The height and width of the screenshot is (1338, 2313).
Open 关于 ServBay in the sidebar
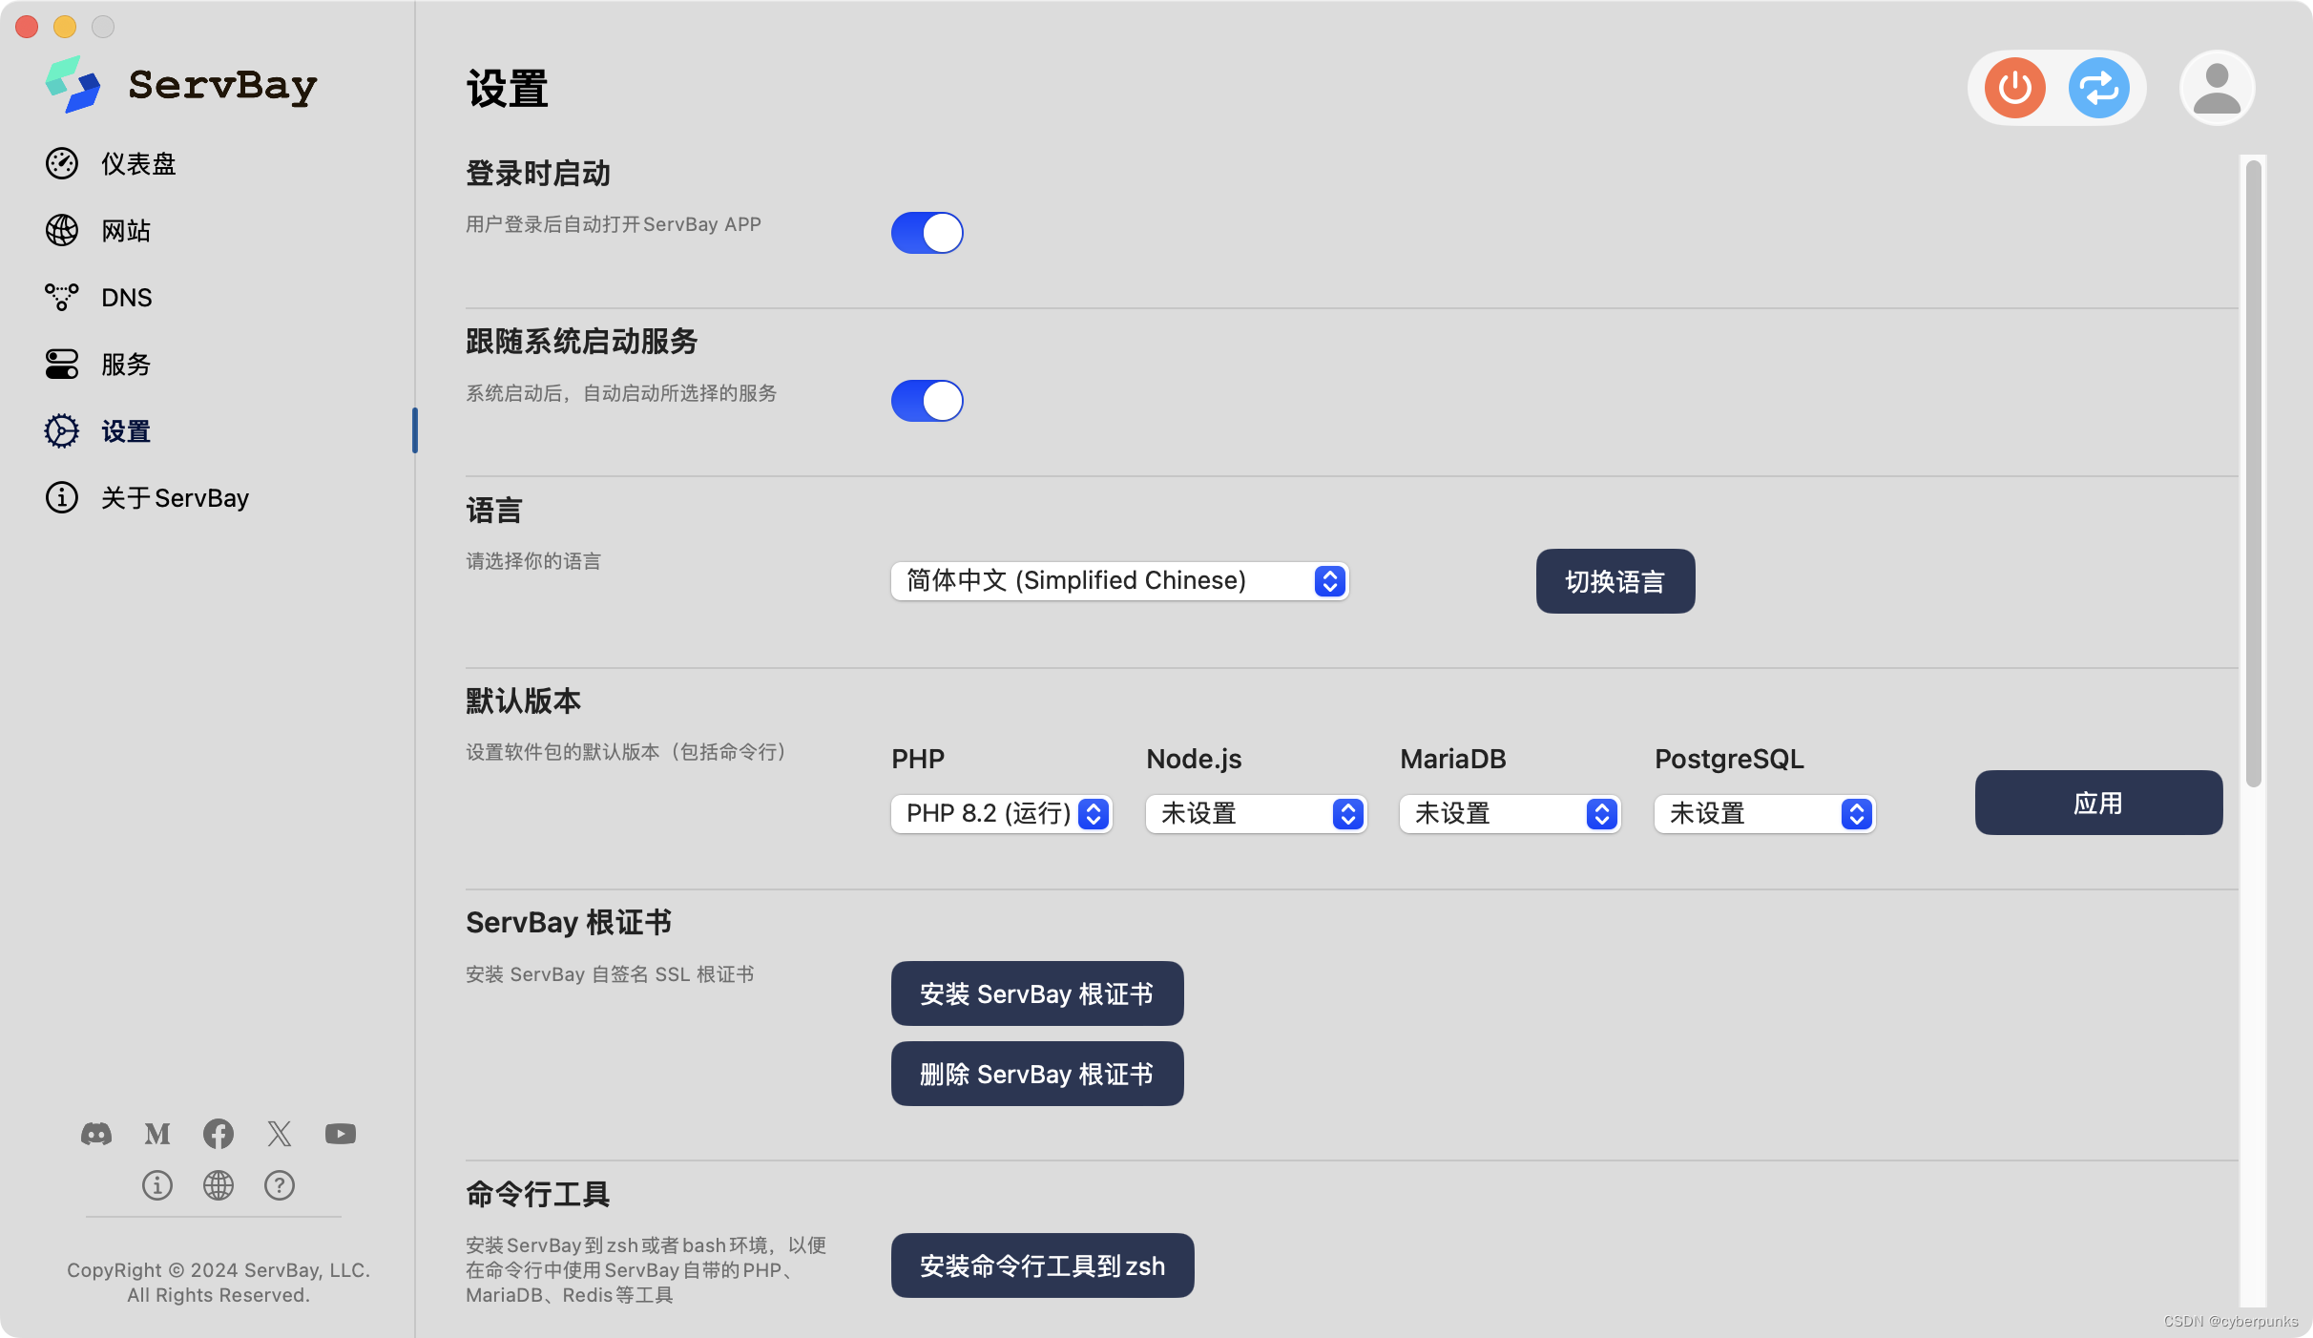pyautogui.click(x=176, y=498)
